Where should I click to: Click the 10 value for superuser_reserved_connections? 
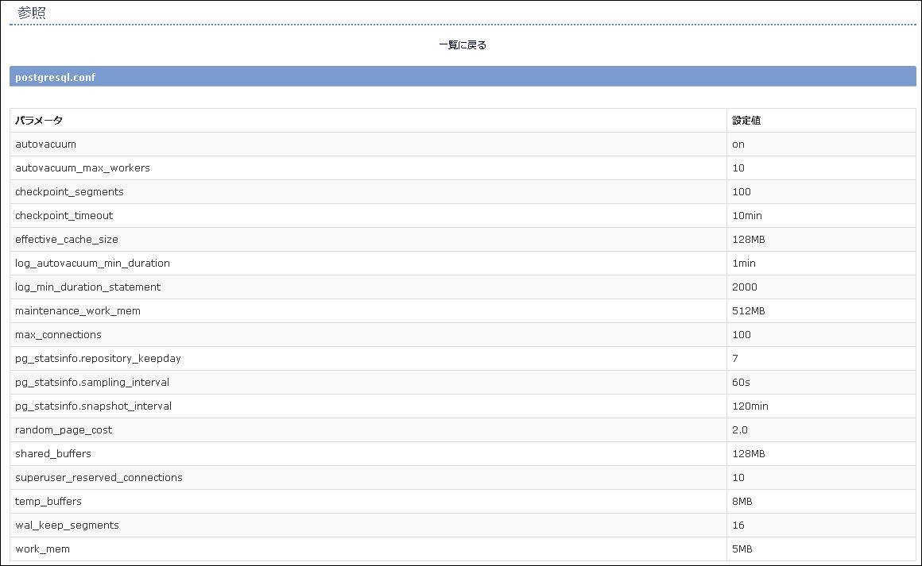(738, 477)
